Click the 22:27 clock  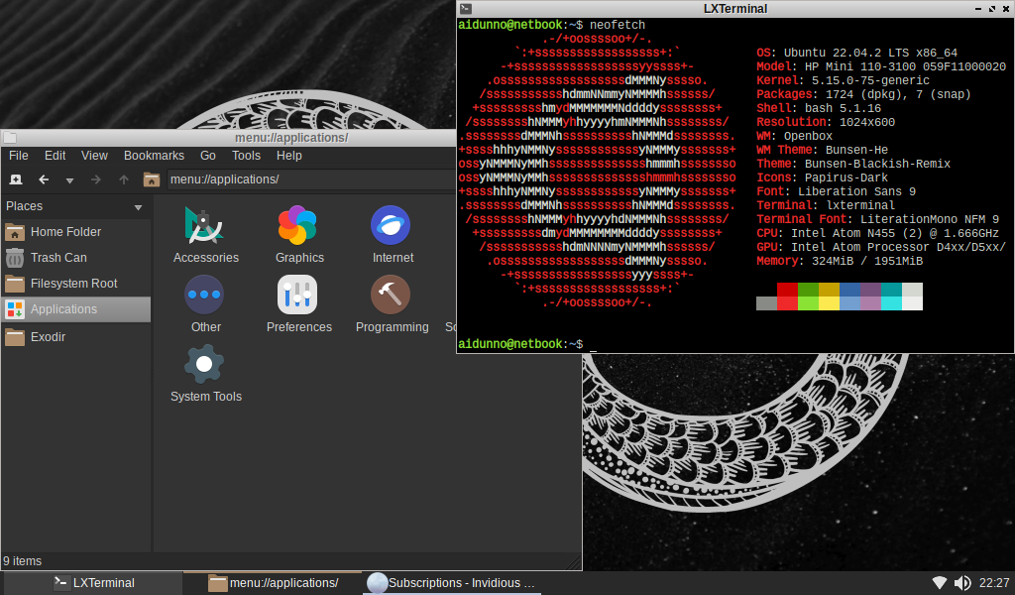coord(993,583)
